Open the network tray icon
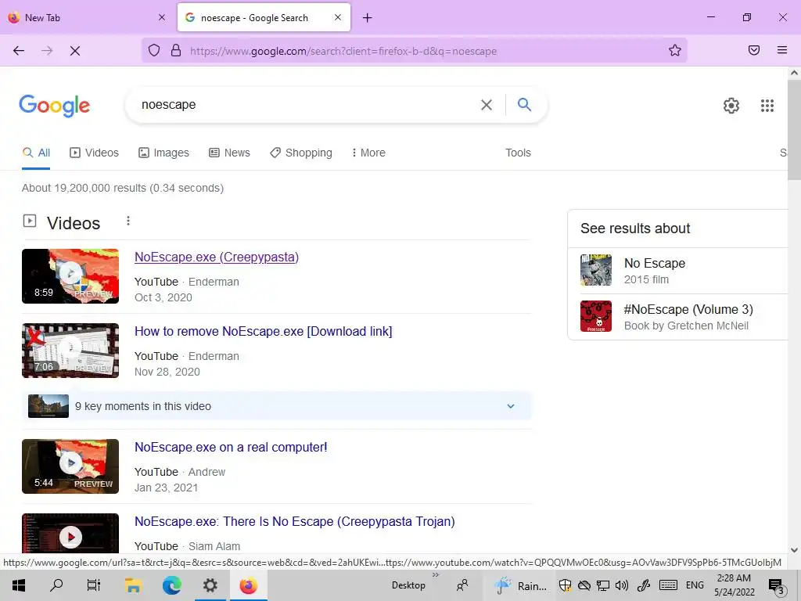 pos(603,585)
